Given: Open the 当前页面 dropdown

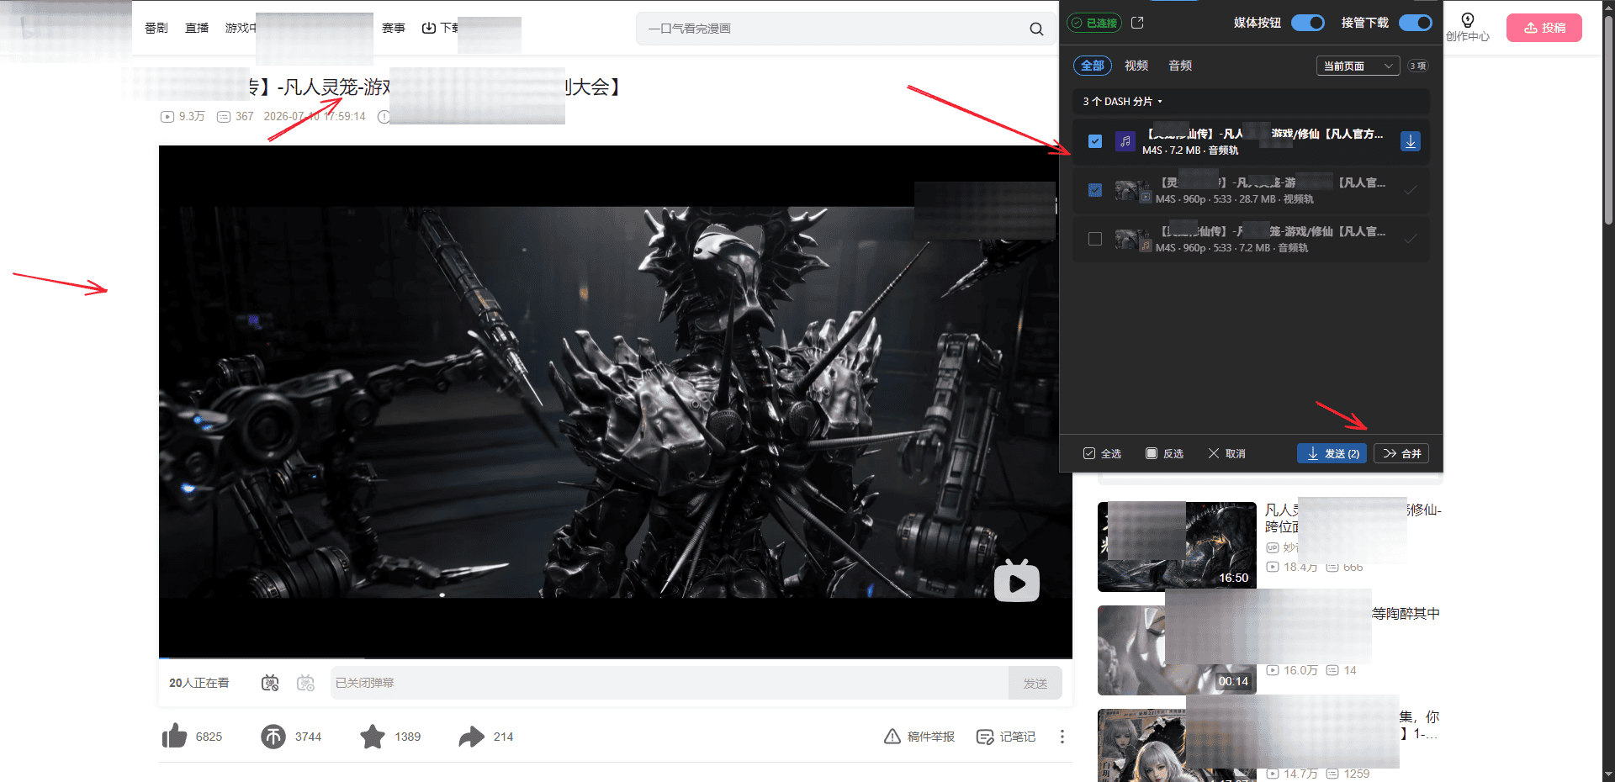Looking at the screenshot, I should 1358,66.
